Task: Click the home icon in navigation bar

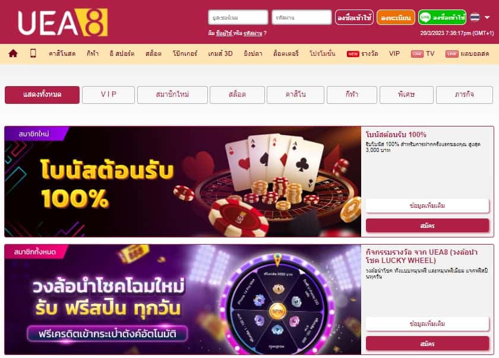Action: click(x=13, y=53)
